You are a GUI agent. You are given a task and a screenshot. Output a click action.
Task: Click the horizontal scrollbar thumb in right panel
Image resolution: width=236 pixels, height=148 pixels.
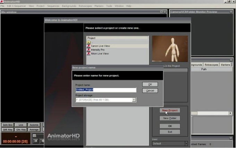pos(194,113)
